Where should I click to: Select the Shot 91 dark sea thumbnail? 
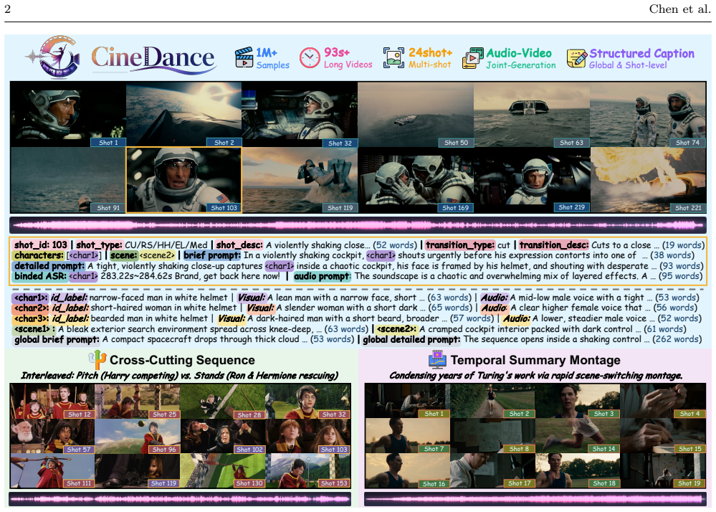(x=68, y=179)
